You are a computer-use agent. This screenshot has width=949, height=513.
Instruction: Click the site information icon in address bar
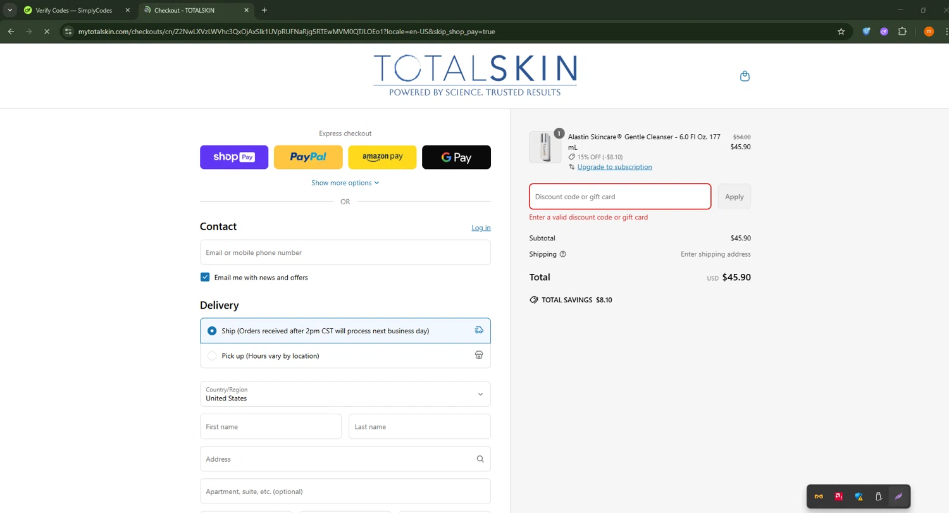pos(69,32)
